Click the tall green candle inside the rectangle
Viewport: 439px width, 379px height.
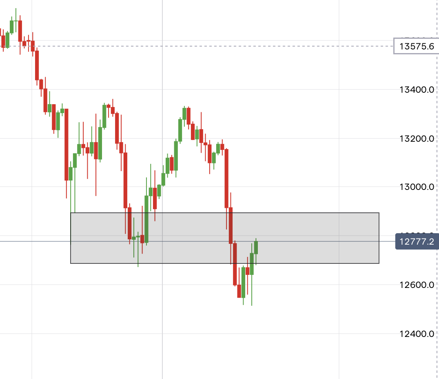coord(146,219)
